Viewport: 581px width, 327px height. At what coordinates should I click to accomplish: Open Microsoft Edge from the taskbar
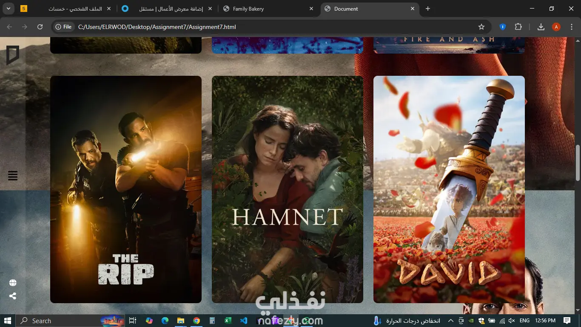pos(165,321)
